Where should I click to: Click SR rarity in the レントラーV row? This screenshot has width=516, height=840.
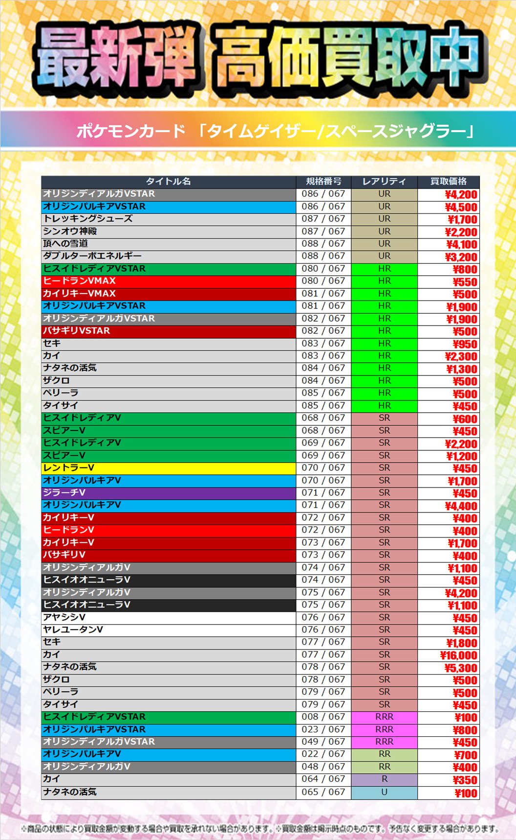click(384, 468)
